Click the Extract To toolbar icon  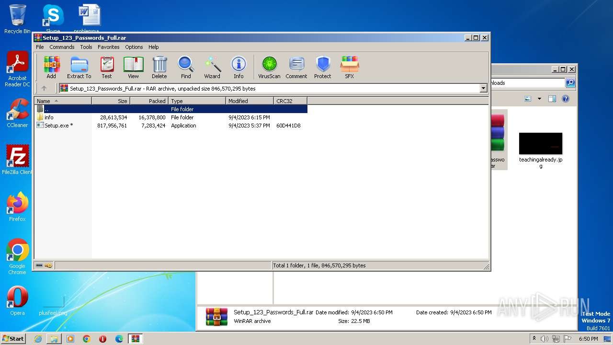79,67
